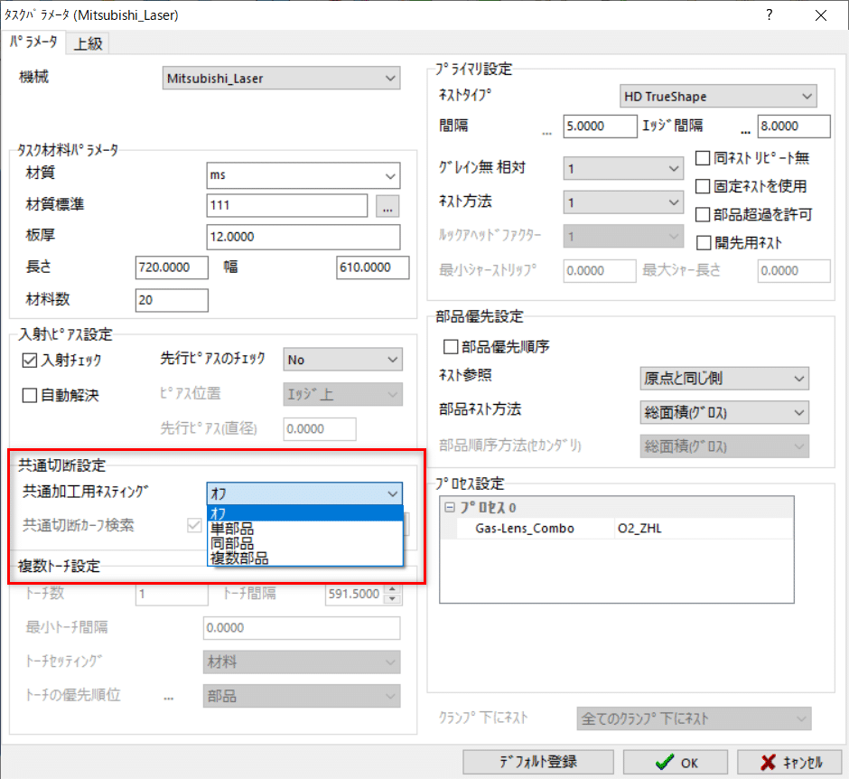Collapse the プロセス 0 tree node
Screen dimensions: 849x779
[450, 508]
